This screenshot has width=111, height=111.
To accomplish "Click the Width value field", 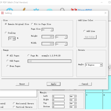I will [48, 44].
